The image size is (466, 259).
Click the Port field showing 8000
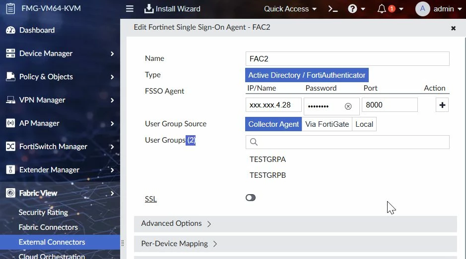390,104
